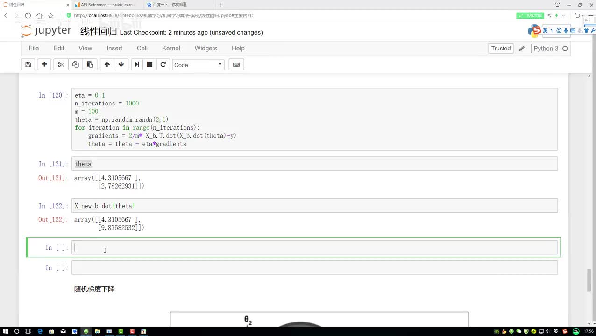Viewport: 596px width, 336px height.
Task: Open the Insert menu
Action: point(114,48)
